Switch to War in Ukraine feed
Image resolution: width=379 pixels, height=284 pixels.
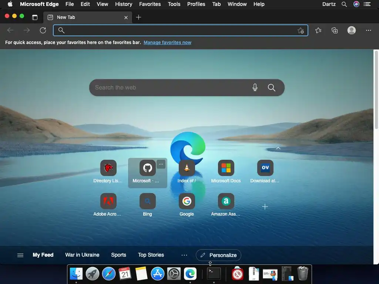[x=82, y=255]
